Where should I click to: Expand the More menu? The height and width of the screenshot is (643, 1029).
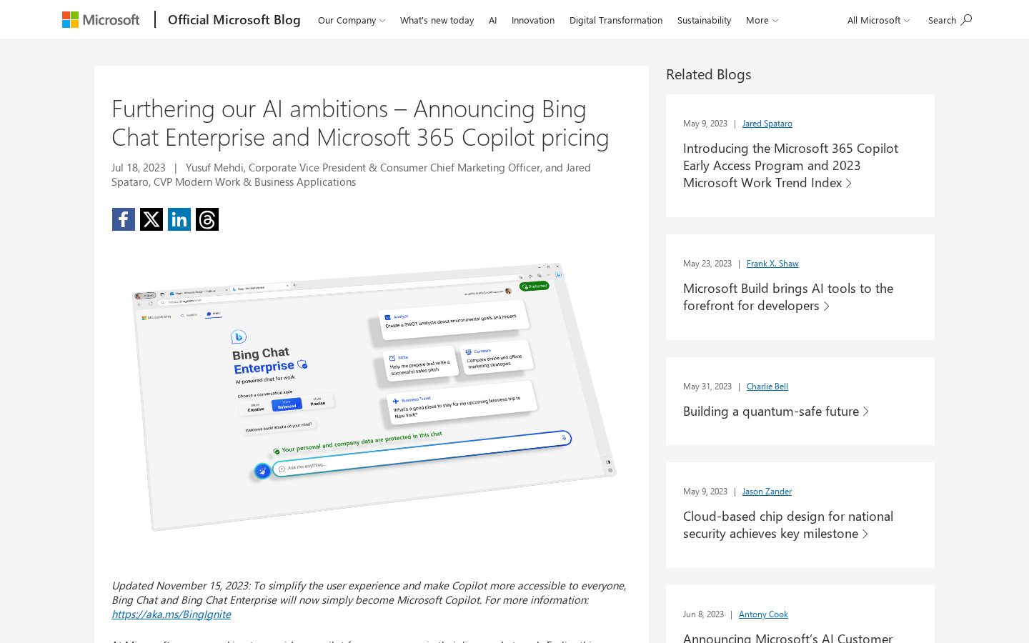pyautogui.click(x=762, y=20)
